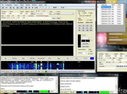This screenshot has width=127, height=94.
Task: Select DX radio button in Floating Log
Action: click(x=108, y=58)
